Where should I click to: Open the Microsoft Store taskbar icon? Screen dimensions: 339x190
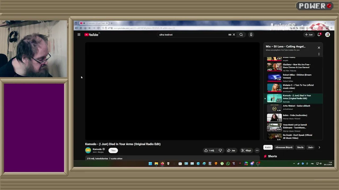tap(180, 164)
